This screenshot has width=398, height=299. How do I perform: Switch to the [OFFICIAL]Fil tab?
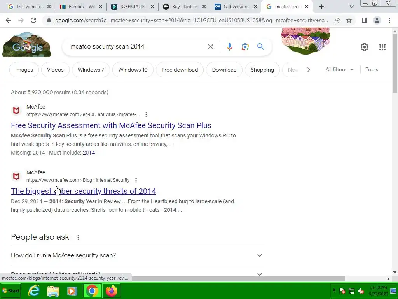[x=133, y=7]
